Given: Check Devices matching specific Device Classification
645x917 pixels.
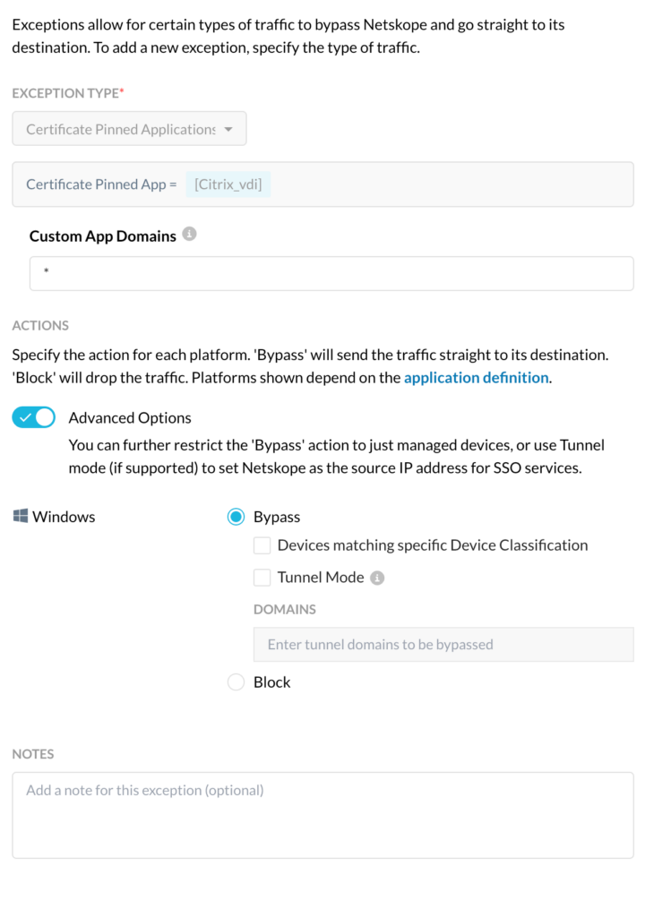Looking at the screenshot, I should (262, 544).
